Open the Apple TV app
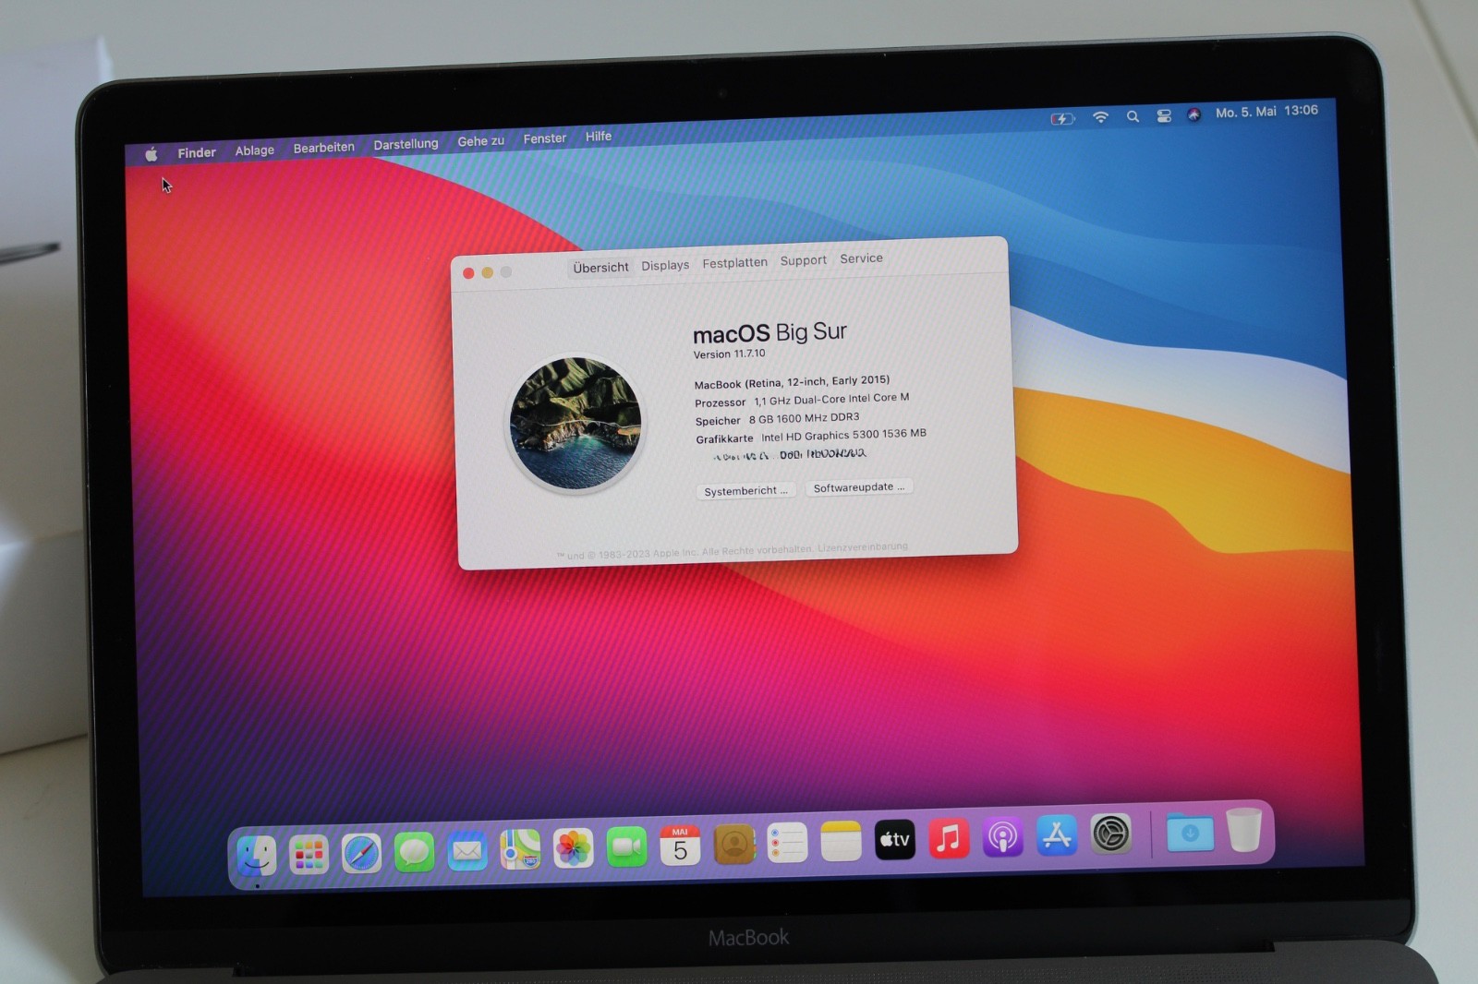The image size is (1478, 984). pos(894,839)
